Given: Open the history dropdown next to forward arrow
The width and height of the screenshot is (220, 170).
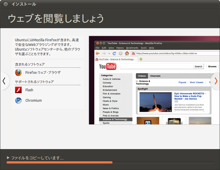Looking at the screenshot, I should (109, 53).
